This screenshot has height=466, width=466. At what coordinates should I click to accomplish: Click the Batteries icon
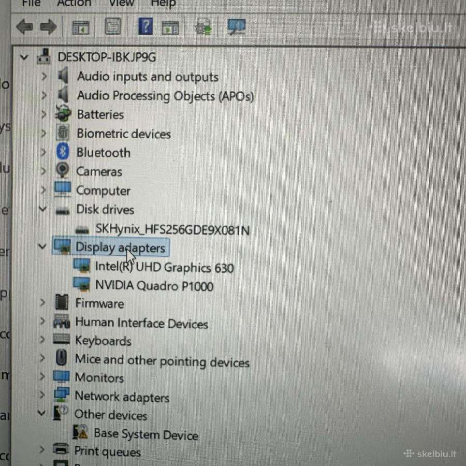tap(63, 113)
